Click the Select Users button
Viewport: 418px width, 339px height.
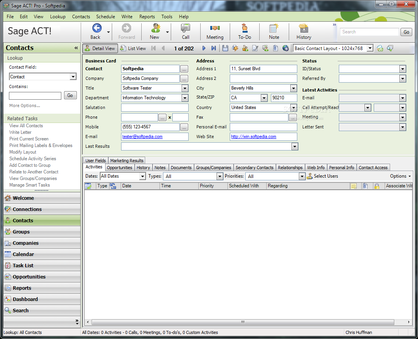323,176
